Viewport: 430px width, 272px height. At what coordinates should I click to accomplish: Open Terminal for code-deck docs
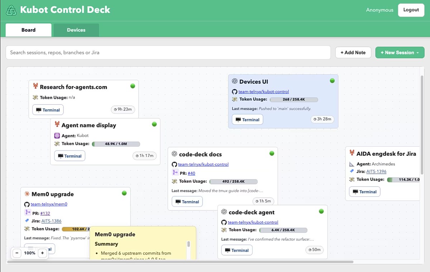coord(187,202)
